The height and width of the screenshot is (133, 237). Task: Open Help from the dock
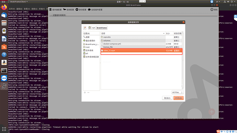tap(4, 55)
